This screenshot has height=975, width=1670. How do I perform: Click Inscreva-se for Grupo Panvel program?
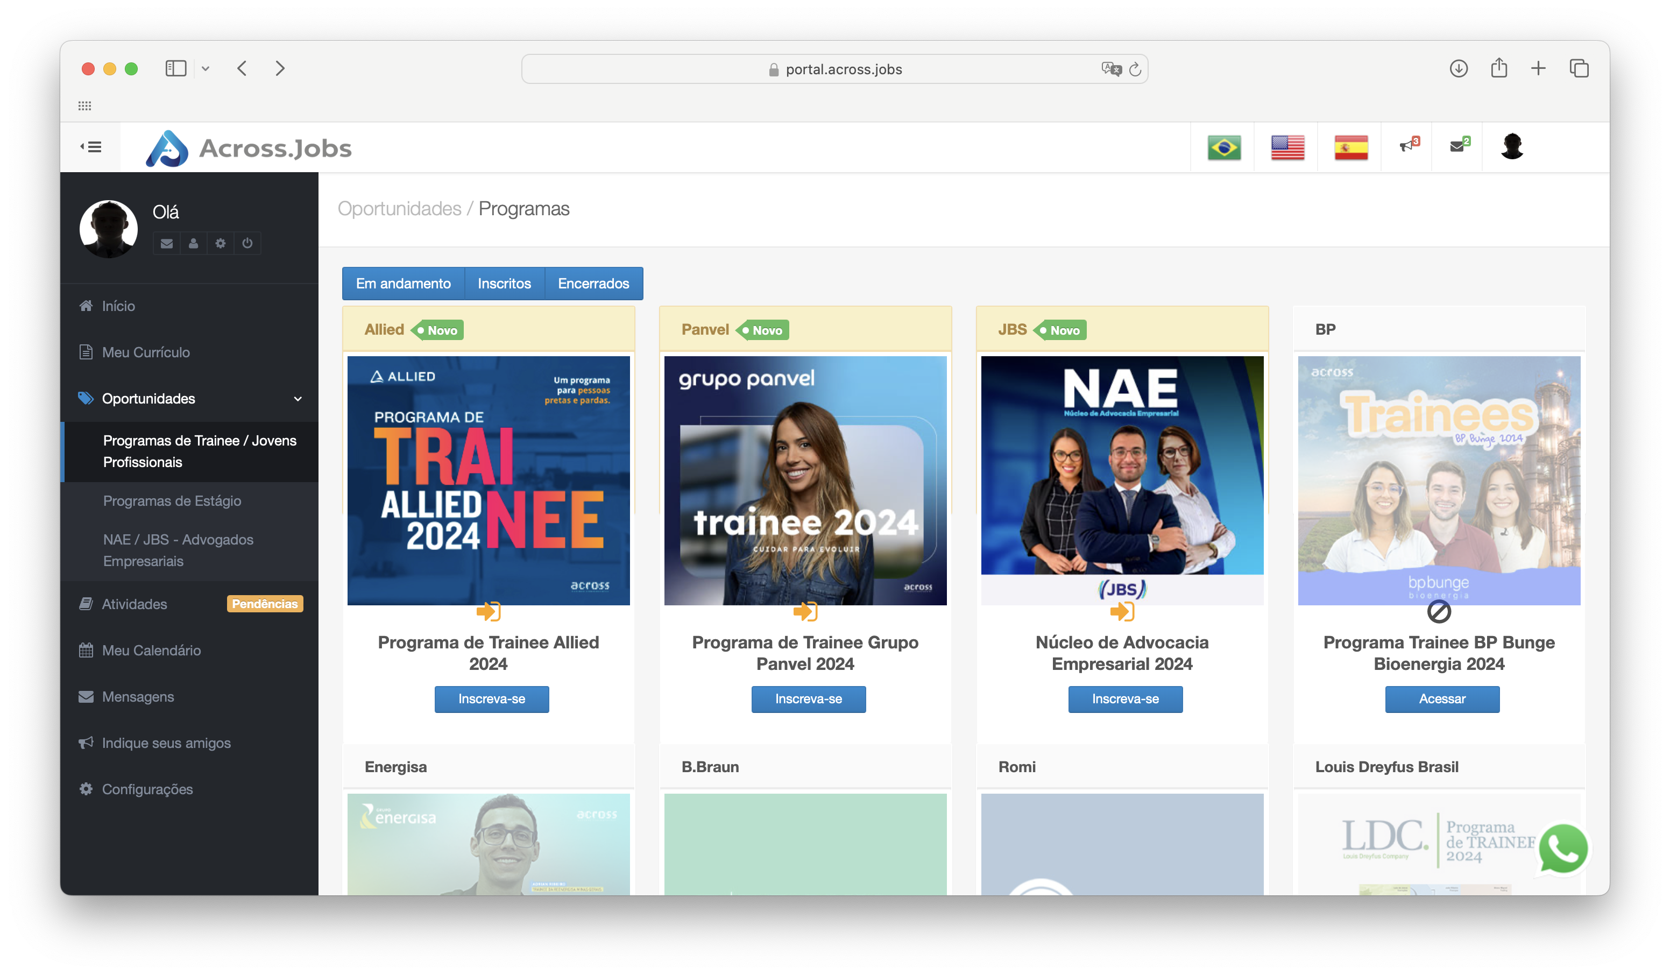(x=808, y=698)
